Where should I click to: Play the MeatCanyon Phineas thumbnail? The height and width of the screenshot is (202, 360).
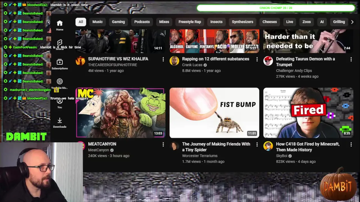click(x=120, y=113)
